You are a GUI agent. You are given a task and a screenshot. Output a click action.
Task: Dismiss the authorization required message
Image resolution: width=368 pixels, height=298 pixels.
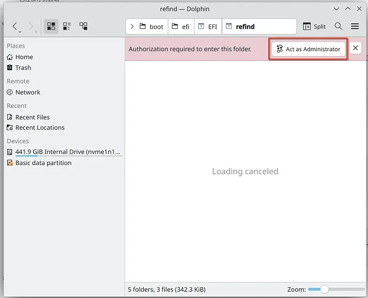pyautogui.click(x=355, y=48)
